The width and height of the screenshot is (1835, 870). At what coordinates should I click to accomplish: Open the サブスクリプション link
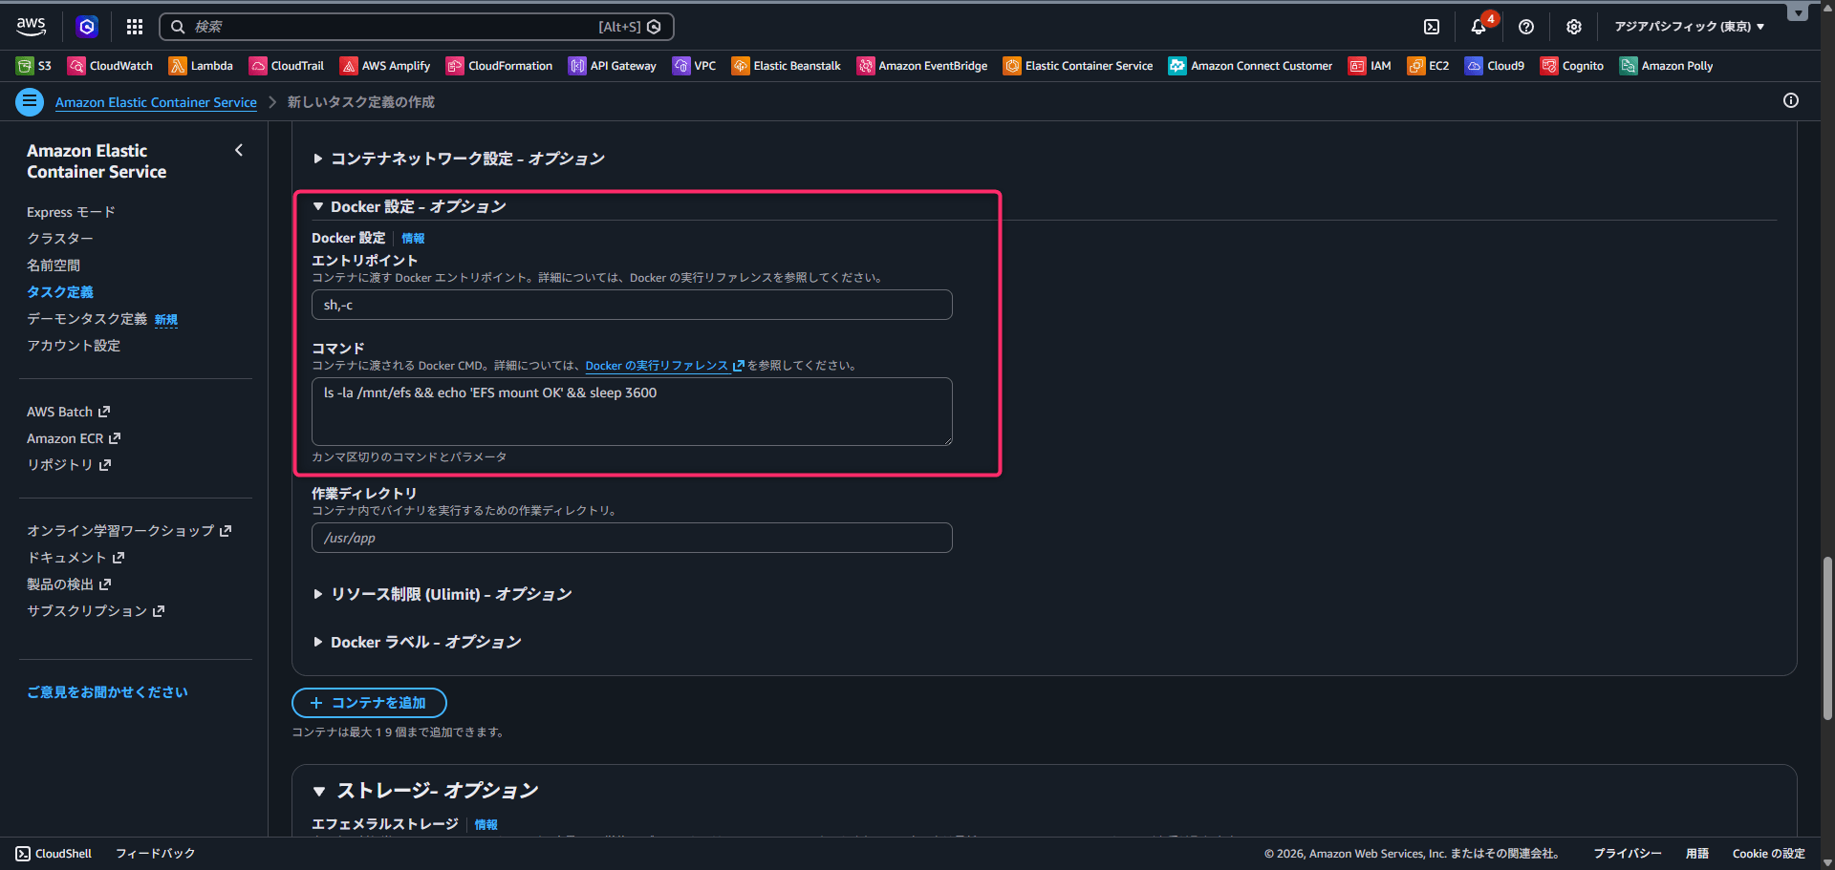(x=96, y=611)
